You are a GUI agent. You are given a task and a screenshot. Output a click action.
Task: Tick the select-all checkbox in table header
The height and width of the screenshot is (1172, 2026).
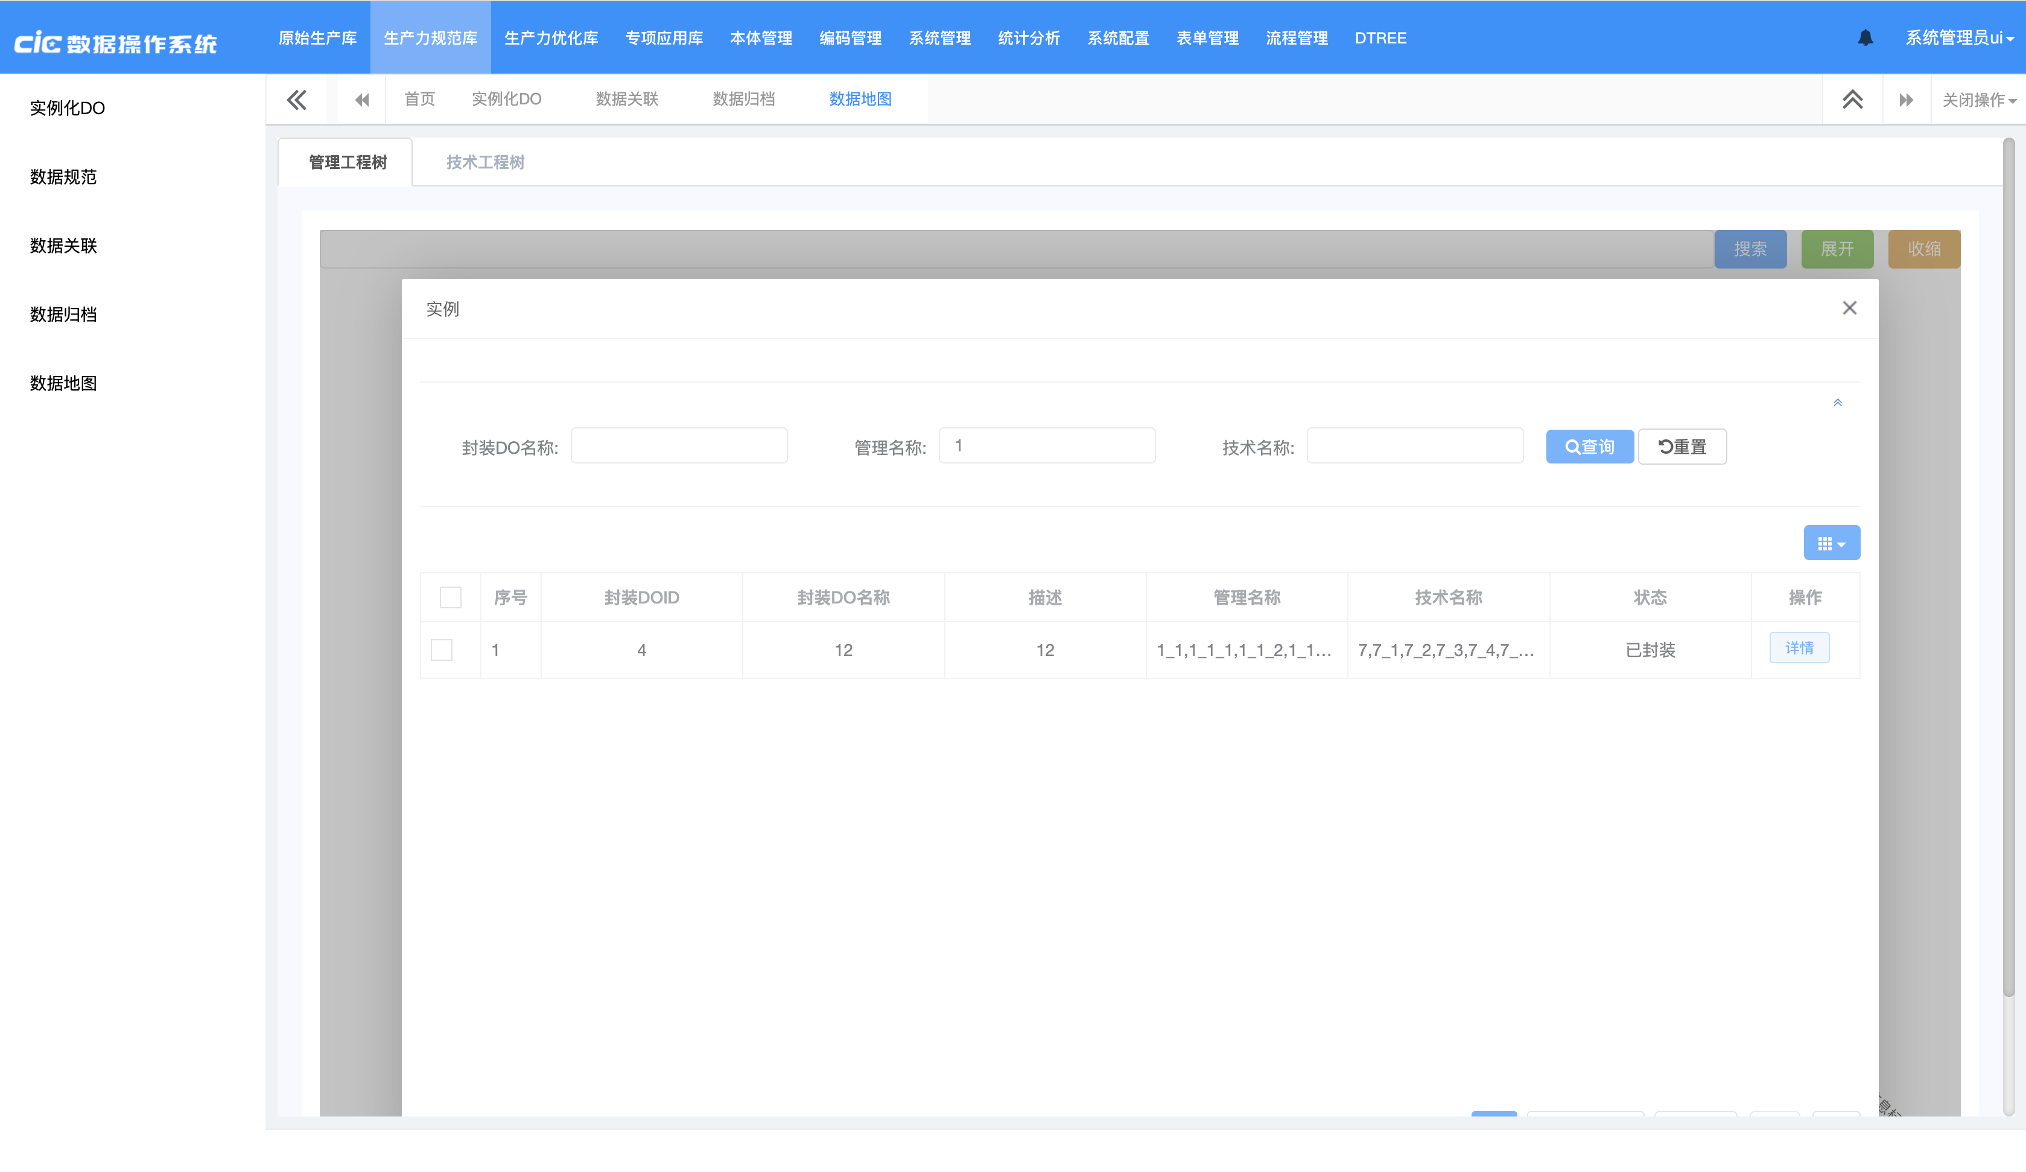click(450, 597)
